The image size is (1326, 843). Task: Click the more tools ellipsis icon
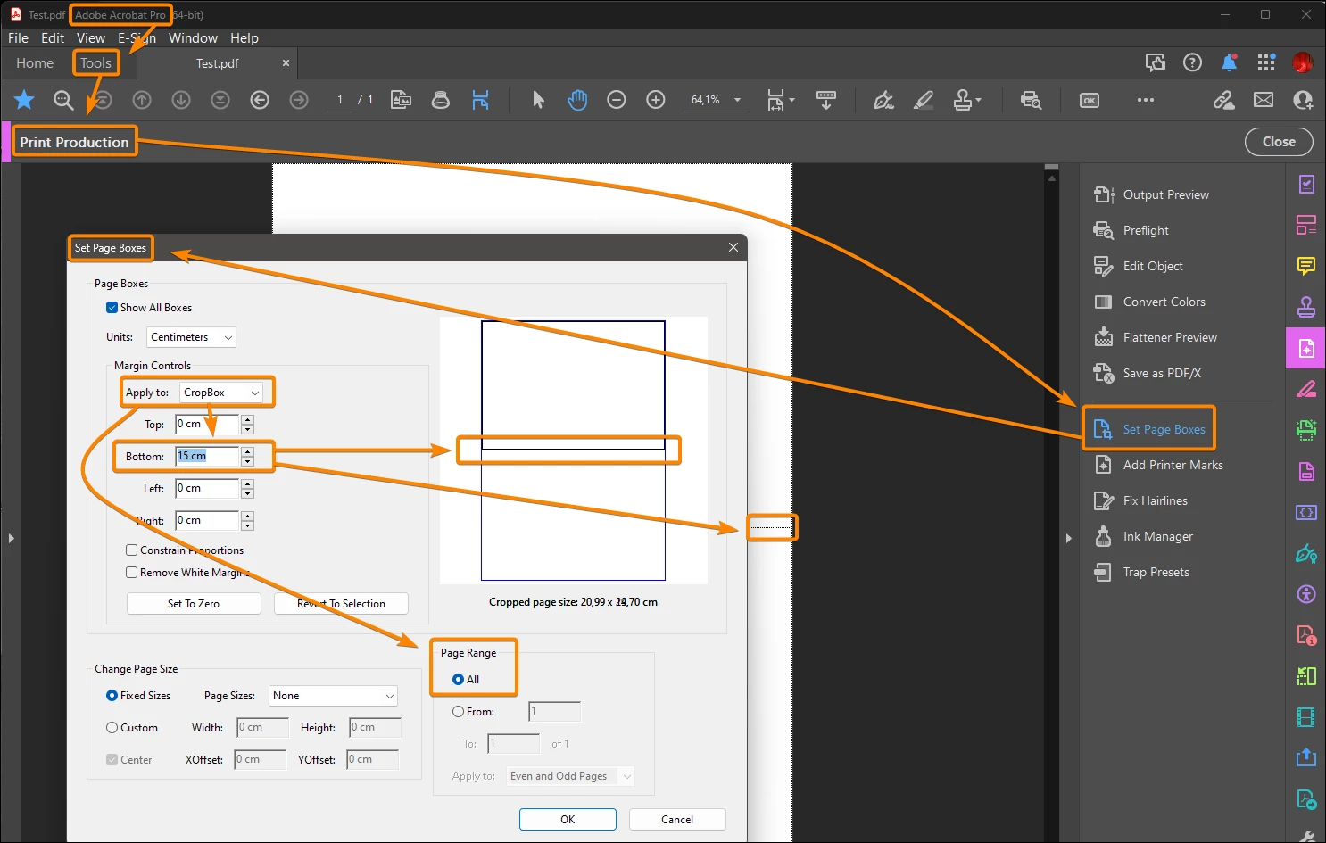1146,100
